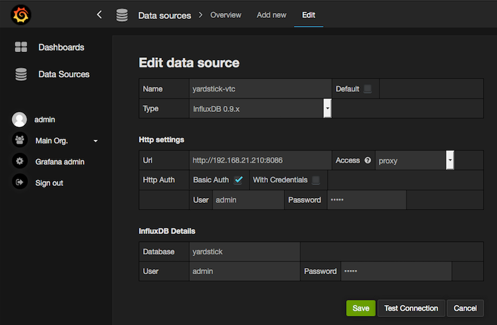Screen dimensions: 497x325
Task: Click the Data sources database icon in header
Action: tap(122, 15)
